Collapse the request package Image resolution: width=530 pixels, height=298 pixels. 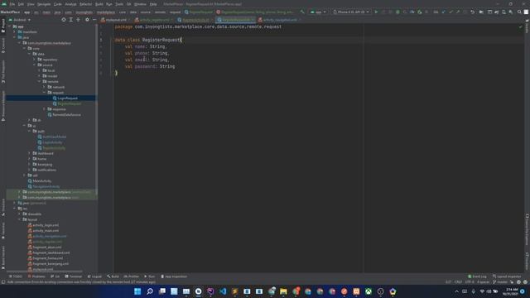pyautogui.click(x=44, y=93)
